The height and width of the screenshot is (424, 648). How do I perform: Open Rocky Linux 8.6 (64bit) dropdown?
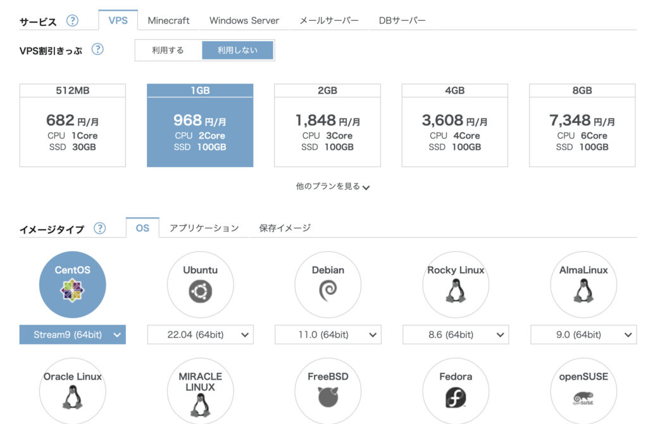click(x=456, y=335)
